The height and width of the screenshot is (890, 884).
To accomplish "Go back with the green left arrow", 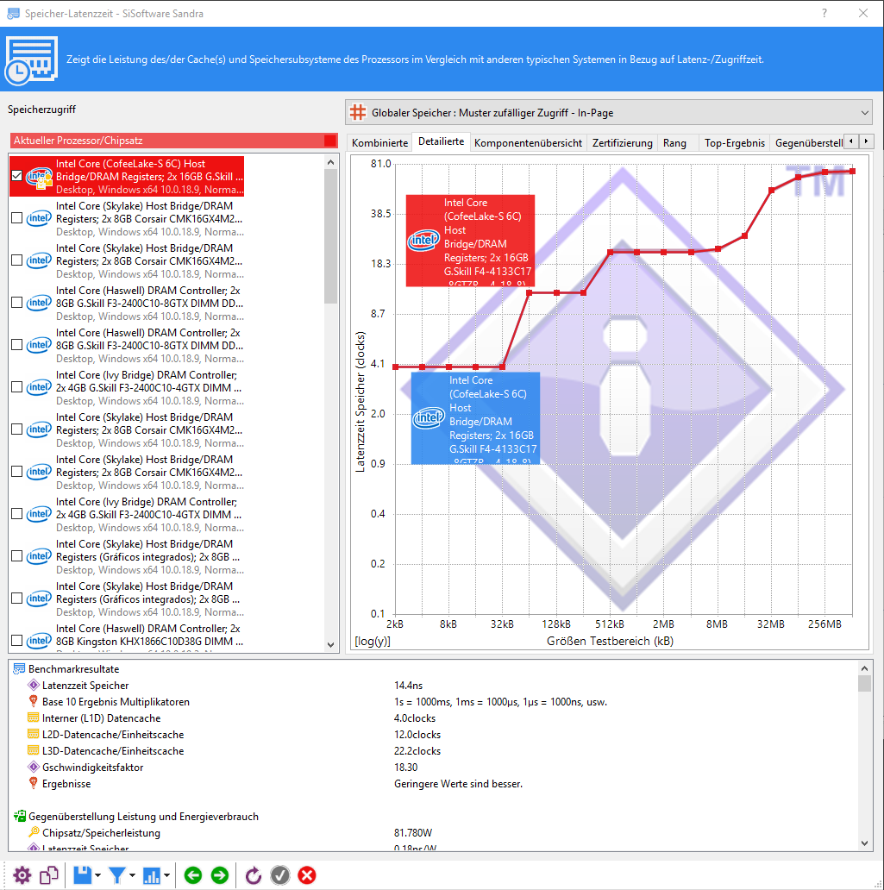I will 193,875.
